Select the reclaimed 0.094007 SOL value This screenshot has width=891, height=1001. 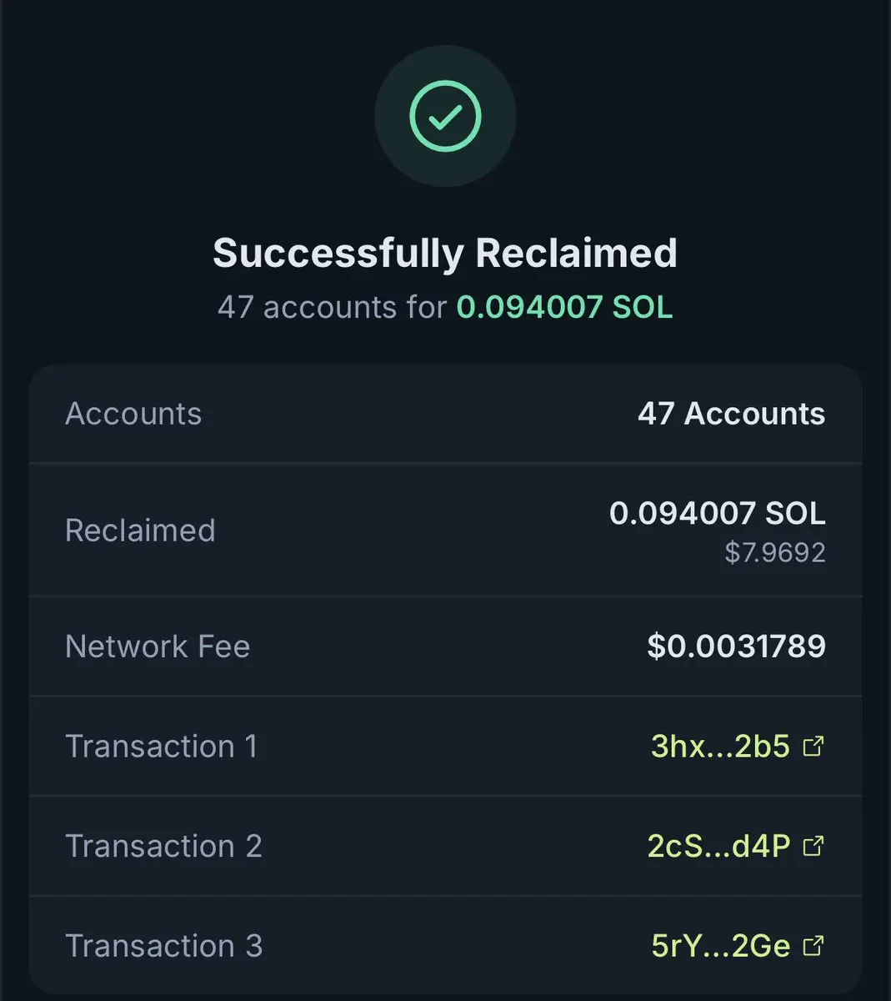[717, 513]
